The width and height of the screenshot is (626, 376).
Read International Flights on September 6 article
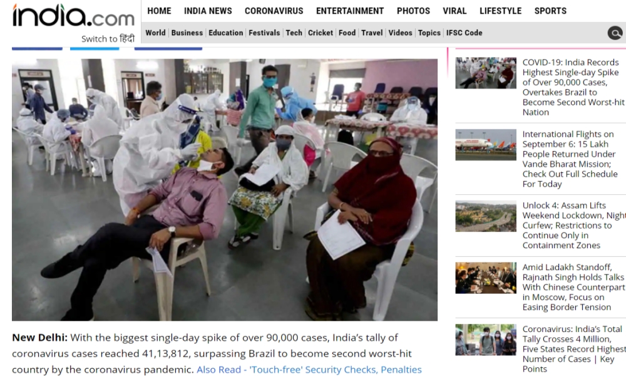coord(570,159)
